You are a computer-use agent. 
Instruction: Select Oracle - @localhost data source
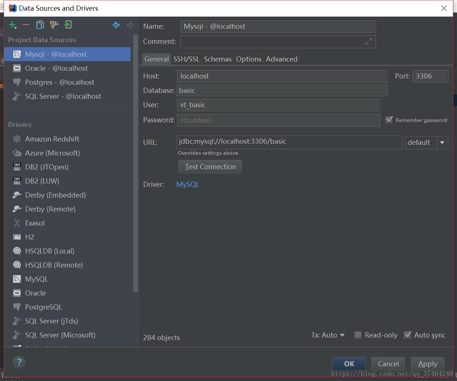coord(67,68)
